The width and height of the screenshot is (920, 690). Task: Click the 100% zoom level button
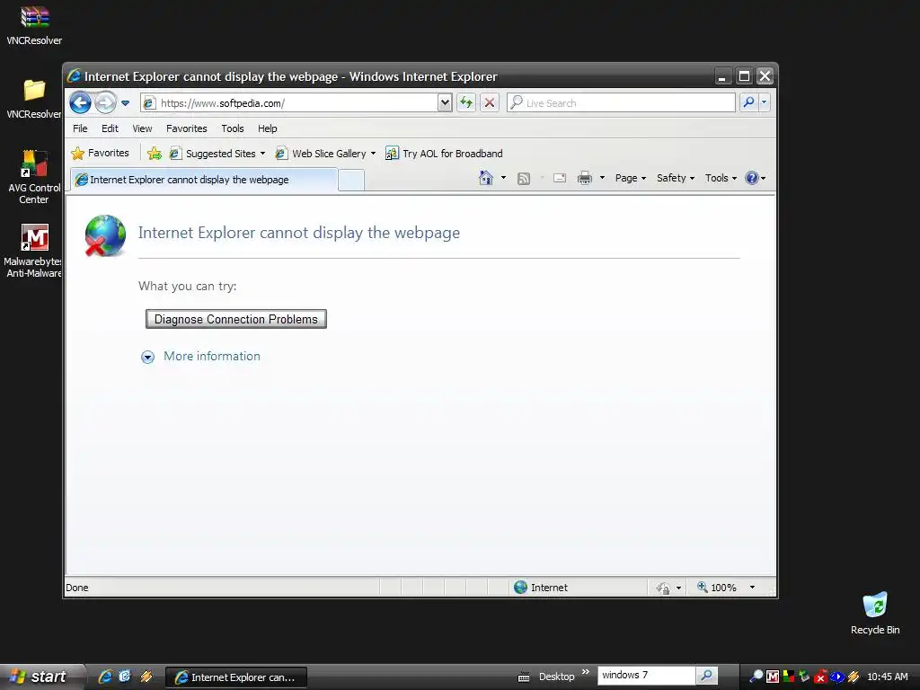coord(716,588)
